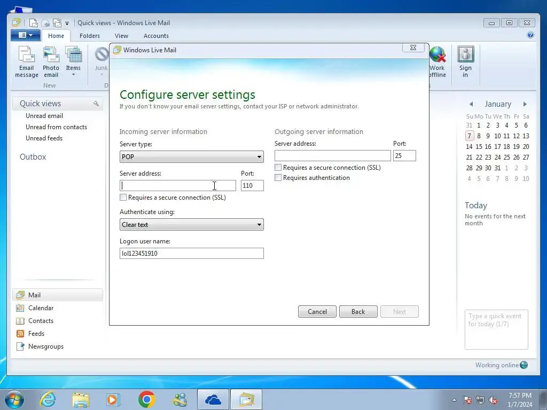Click the disabled Next button in the dialog
The width and height of the screenshot is (547, 410).
tap(400, 312)
